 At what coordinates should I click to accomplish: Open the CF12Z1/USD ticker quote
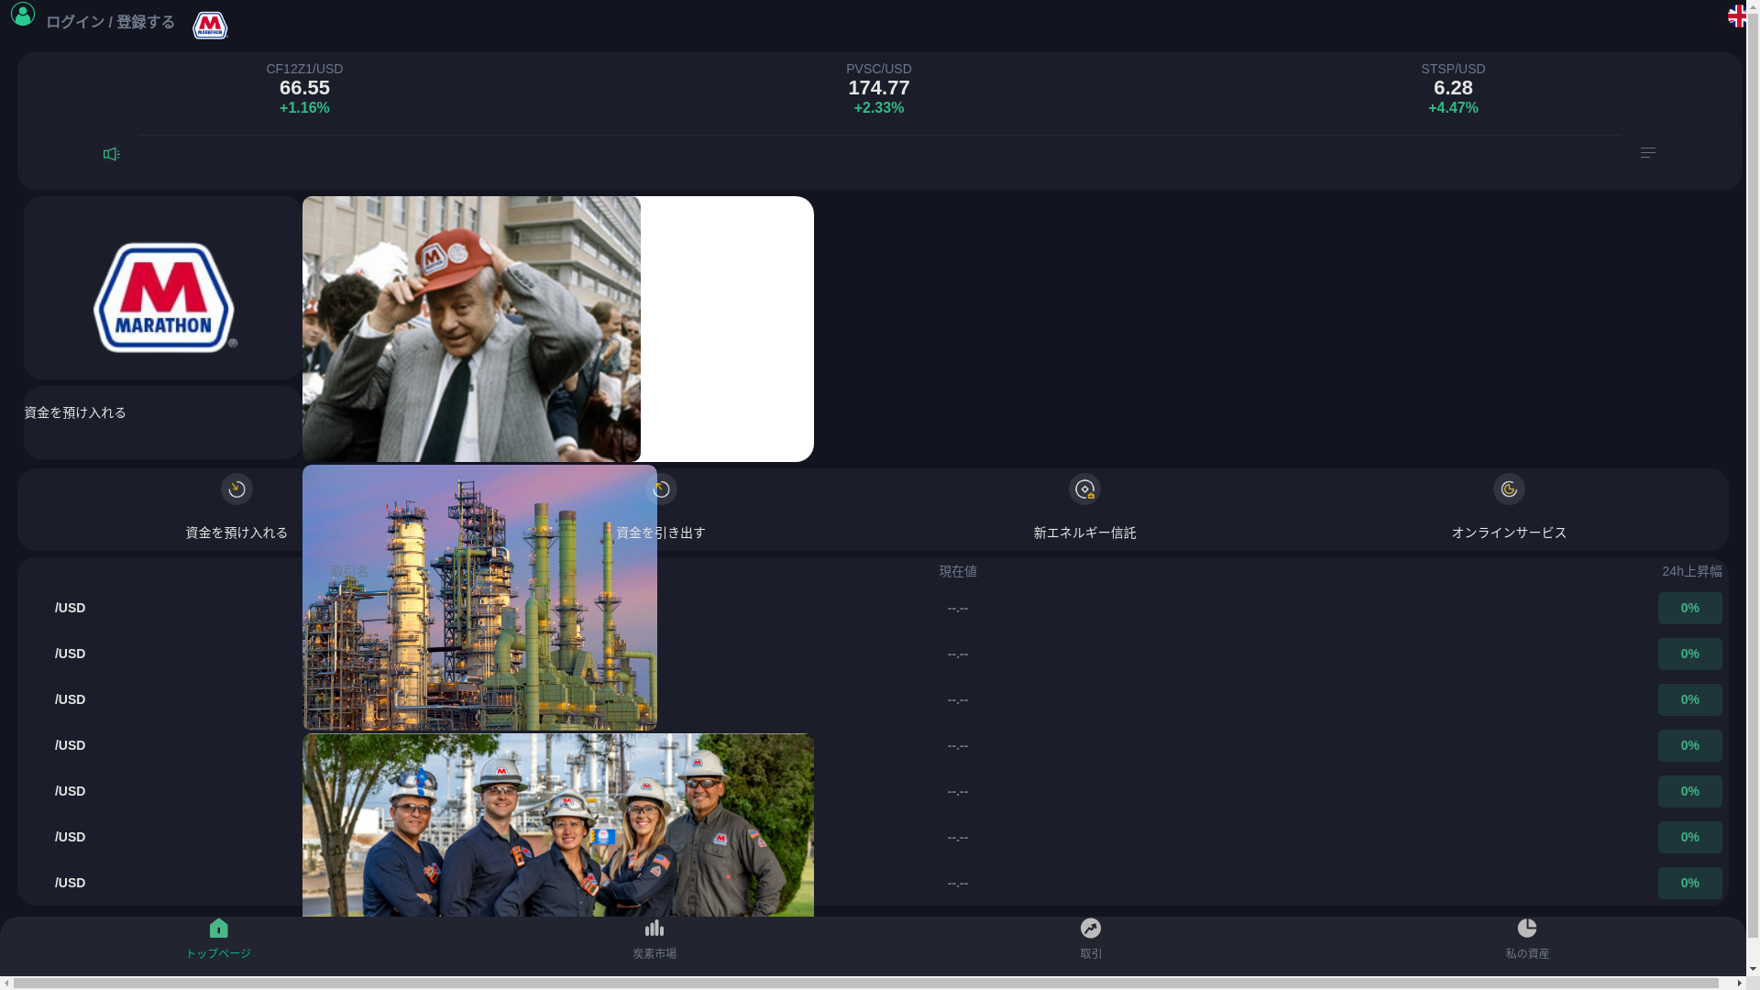304,89
